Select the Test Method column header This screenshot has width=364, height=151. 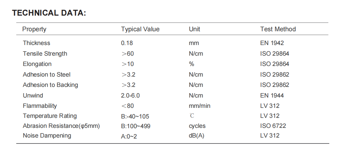(x=278, y=29)
